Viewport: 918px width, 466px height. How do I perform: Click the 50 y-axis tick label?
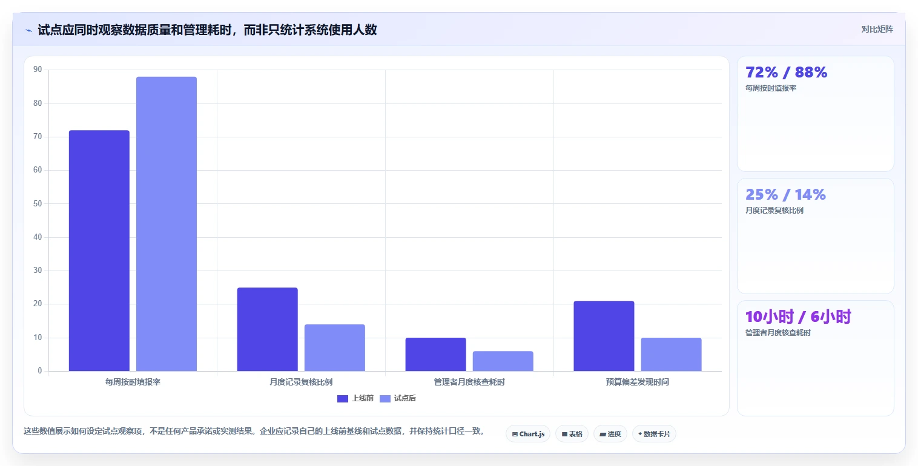tap(38, 203)
